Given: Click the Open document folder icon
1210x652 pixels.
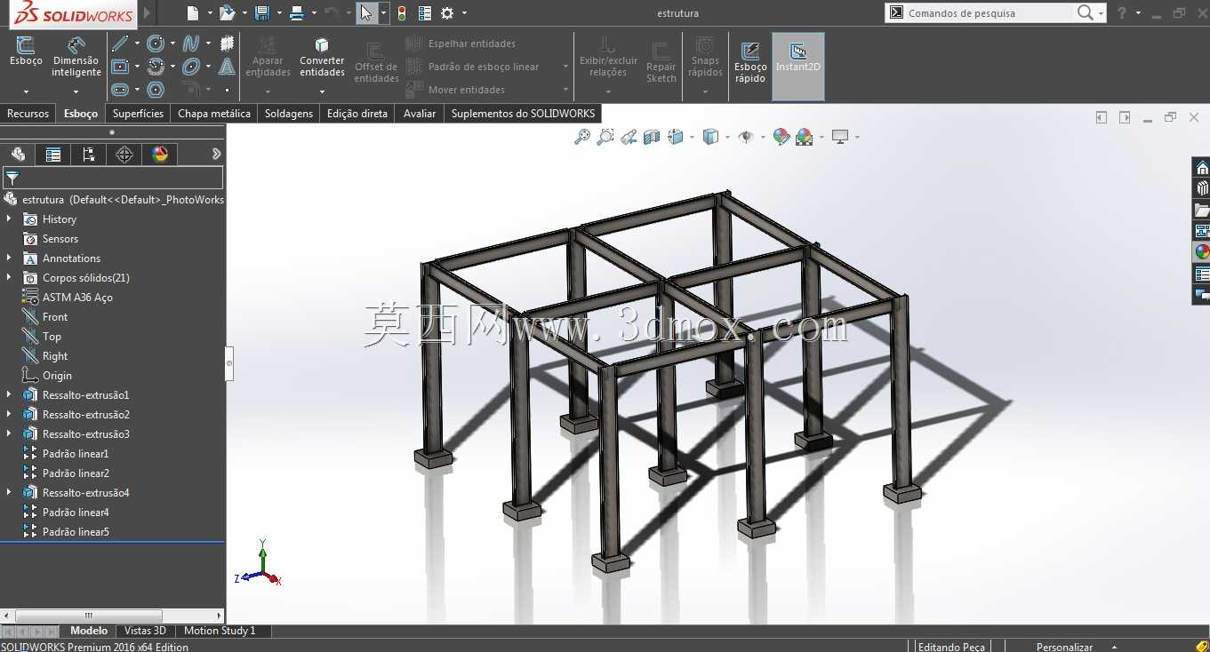Looking at the screenshot, I should pos(227,13).
